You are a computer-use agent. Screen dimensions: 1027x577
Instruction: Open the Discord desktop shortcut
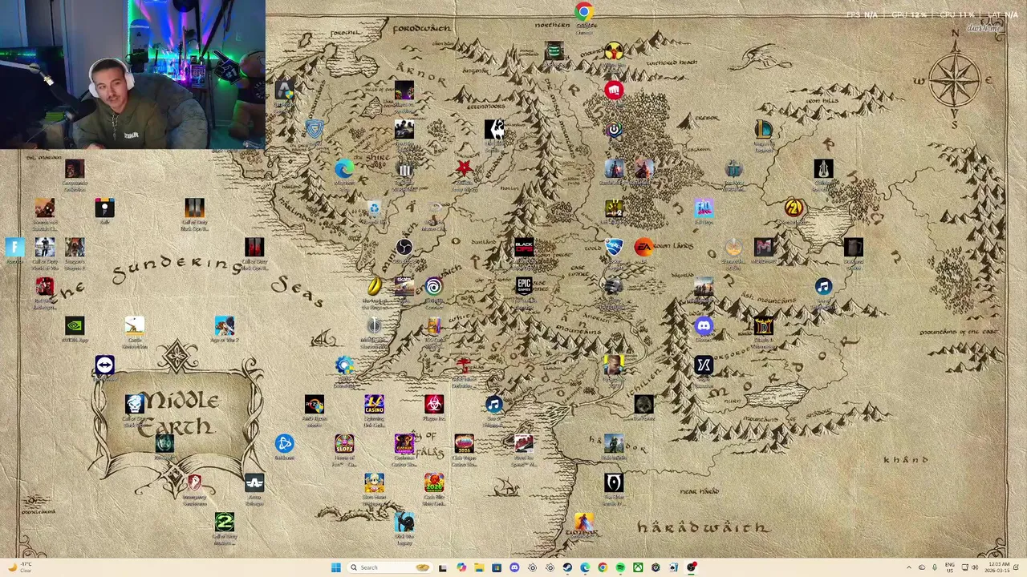pos(704,326)
